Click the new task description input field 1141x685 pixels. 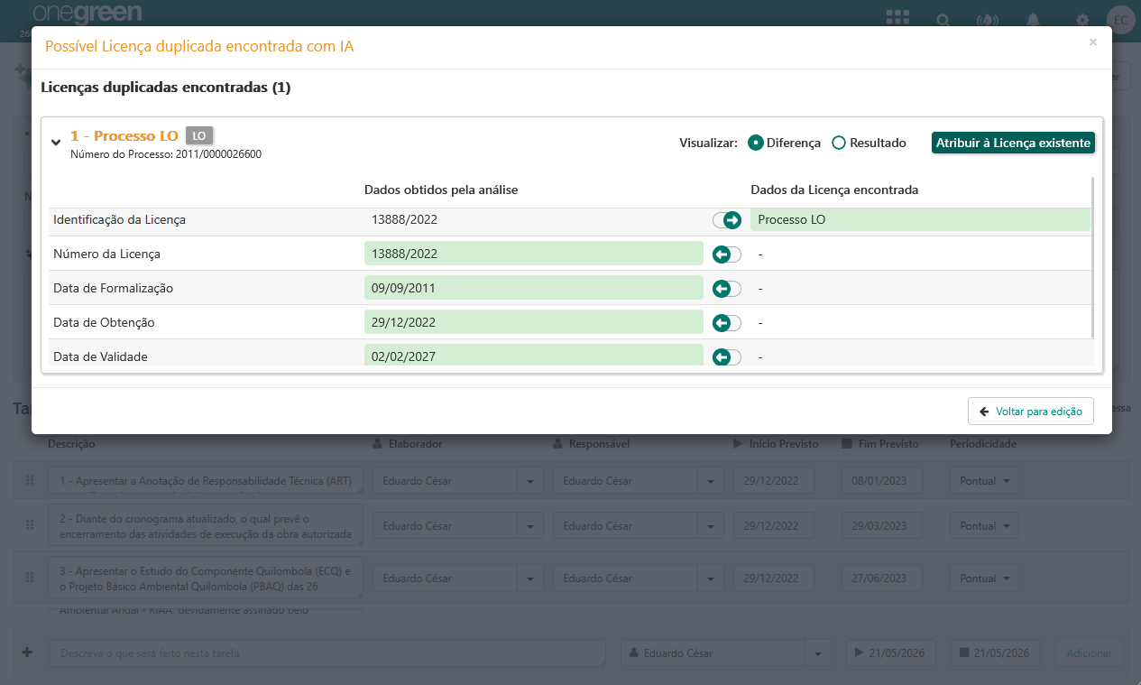point(327,653)
